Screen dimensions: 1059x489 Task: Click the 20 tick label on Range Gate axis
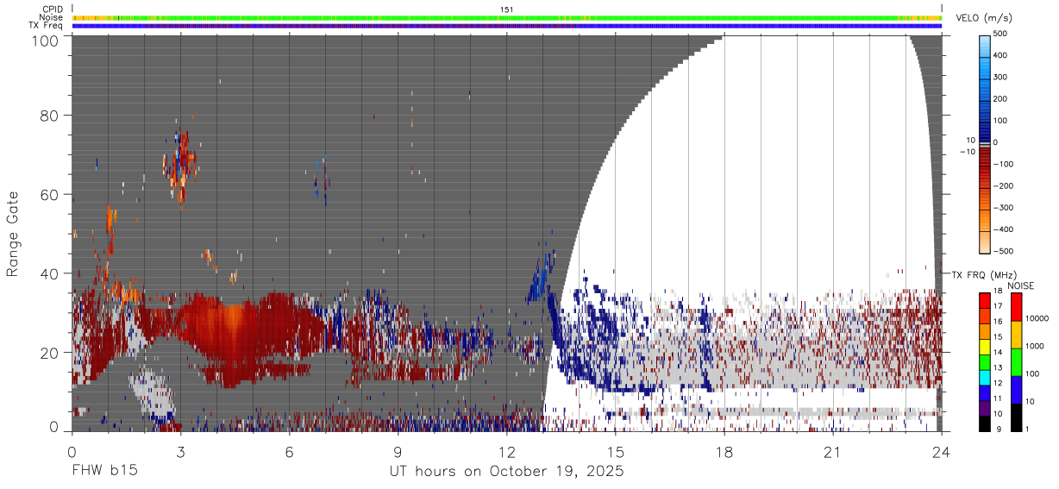[50, 353]
